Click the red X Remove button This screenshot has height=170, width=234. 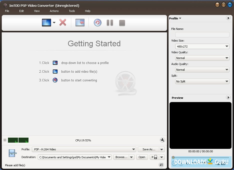pyautogui.click(x=63, y=23)
